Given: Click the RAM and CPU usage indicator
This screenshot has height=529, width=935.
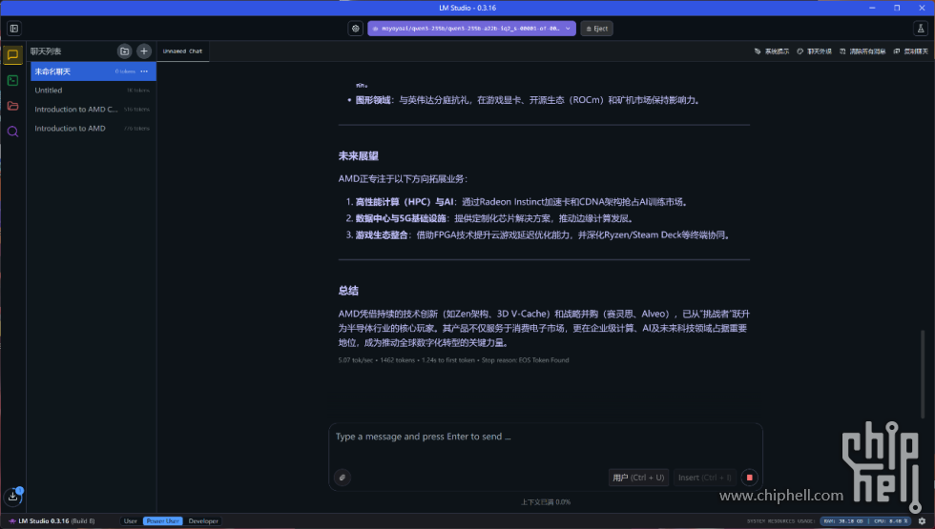Looking at the screenshot, I should coord(865,521).
